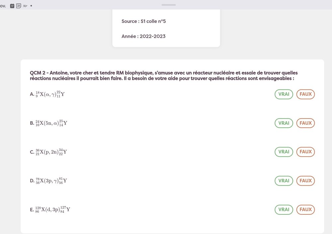Answer FAUX on statement C

[305, 152]
